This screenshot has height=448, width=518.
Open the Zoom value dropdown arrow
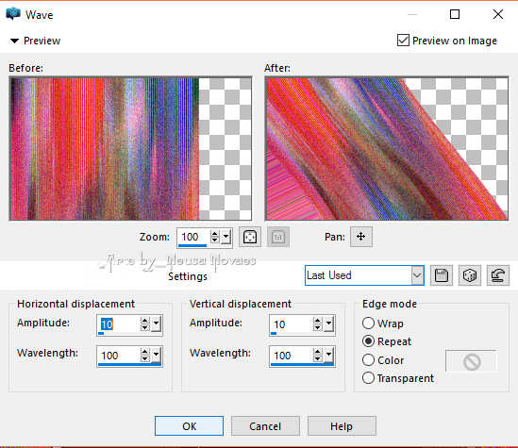click(226, 237)
